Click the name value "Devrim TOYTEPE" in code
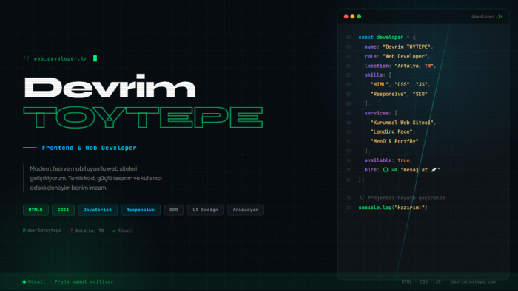518x291 pixels. (x=406, y=47)
